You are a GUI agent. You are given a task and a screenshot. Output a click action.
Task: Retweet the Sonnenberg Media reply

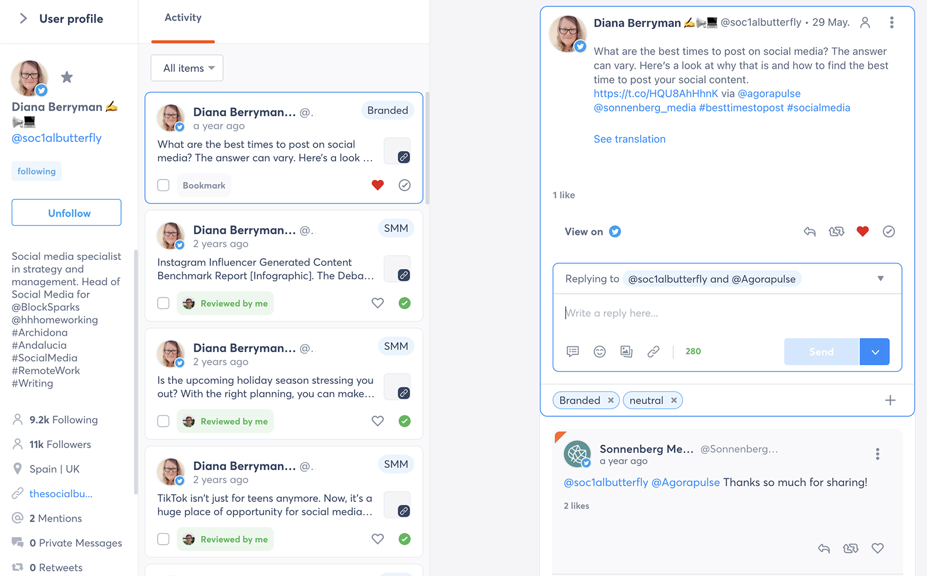(x=851, y=548)
